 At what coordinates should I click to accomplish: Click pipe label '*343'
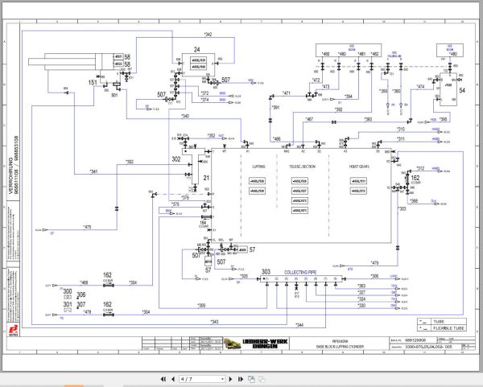(x=214, y=321)
